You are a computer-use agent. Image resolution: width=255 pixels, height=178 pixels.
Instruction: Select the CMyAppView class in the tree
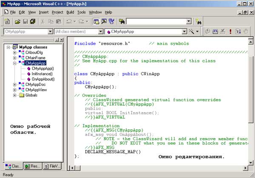tap(36, 90)
